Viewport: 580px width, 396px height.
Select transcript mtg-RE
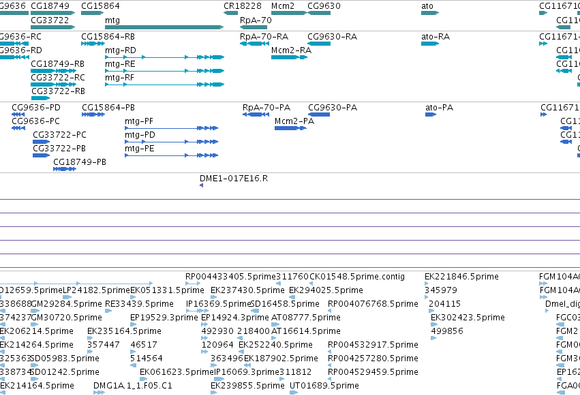(165, 71)
